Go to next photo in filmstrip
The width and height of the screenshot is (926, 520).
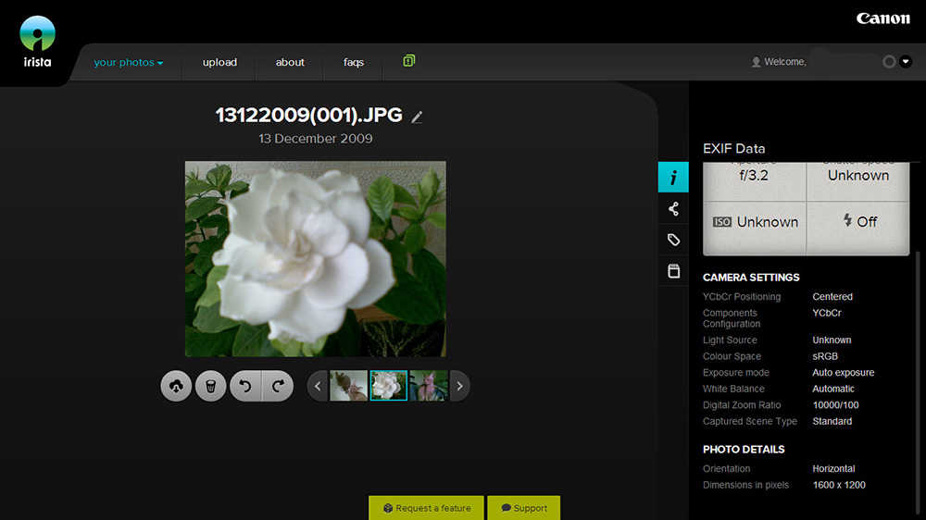(x=459, y=386)
